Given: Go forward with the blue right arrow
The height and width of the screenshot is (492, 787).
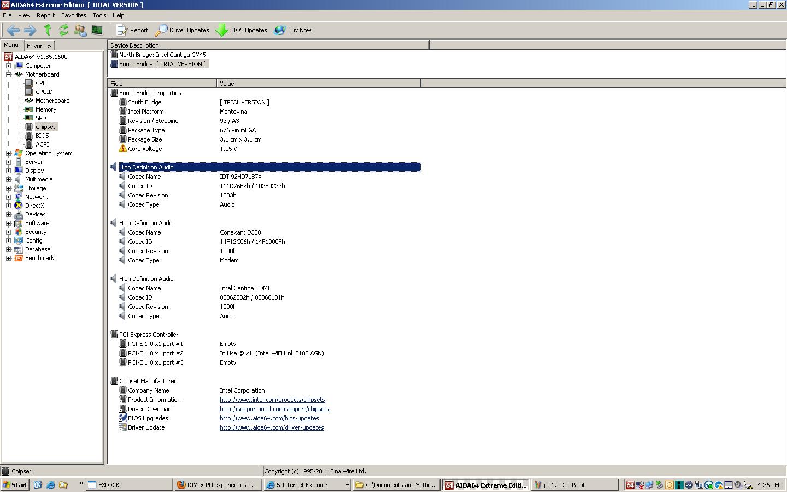Looking at the screenshot, I should [30, 30].
